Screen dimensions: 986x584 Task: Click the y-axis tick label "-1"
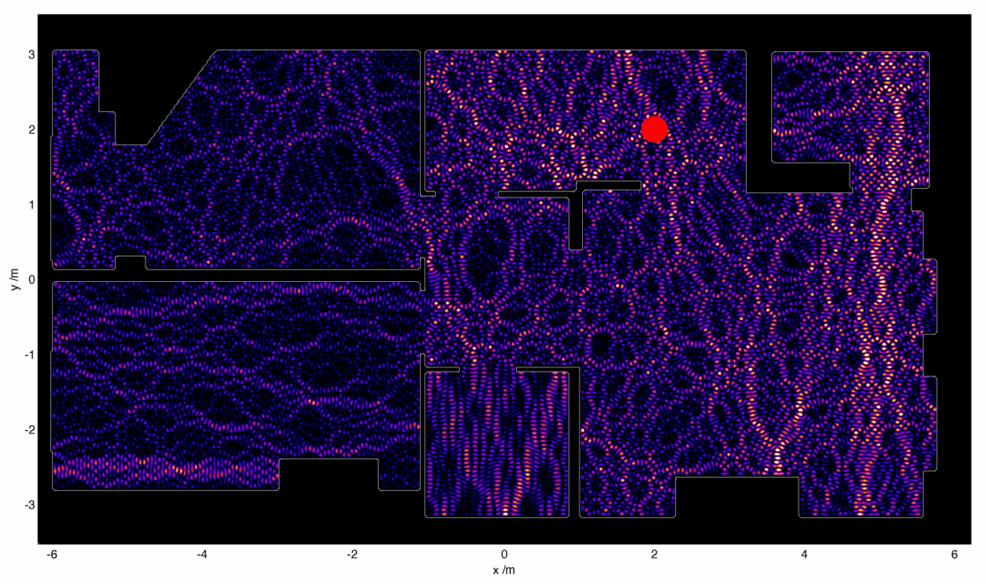[28, 355]
